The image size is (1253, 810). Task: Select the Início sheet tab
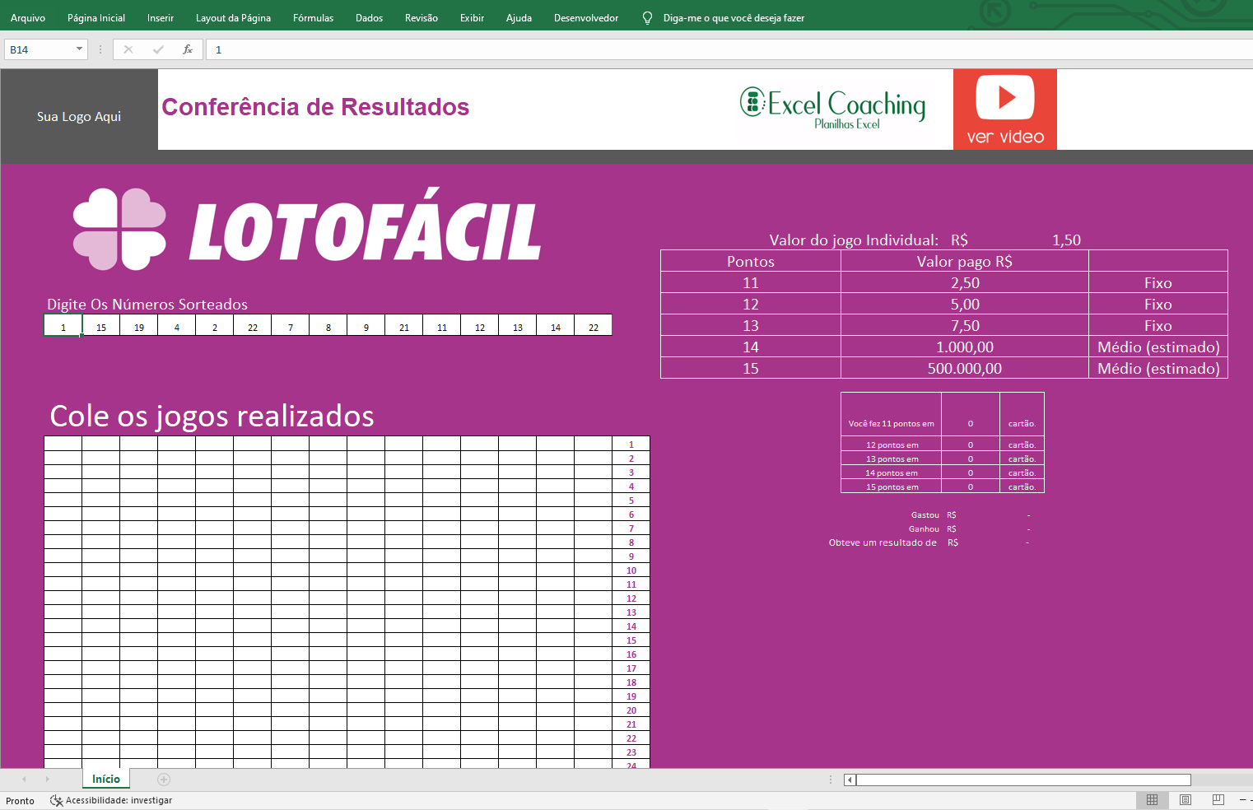[x=106, y=779]
